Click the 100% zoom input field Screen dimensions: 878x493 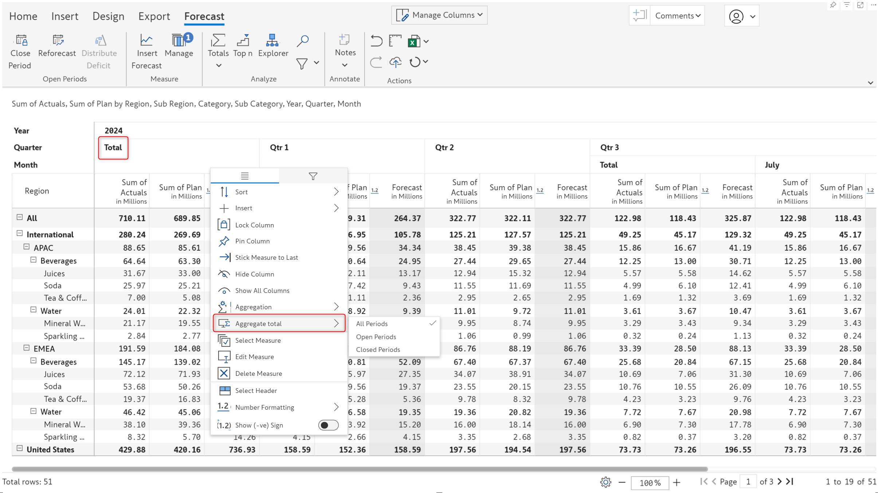pyautogui.click(x=650, y=483)
